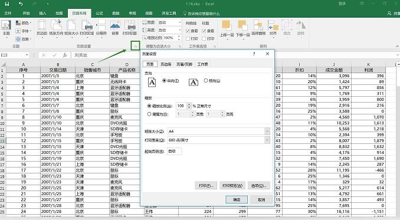Click the 选项(O)... button

258,185
